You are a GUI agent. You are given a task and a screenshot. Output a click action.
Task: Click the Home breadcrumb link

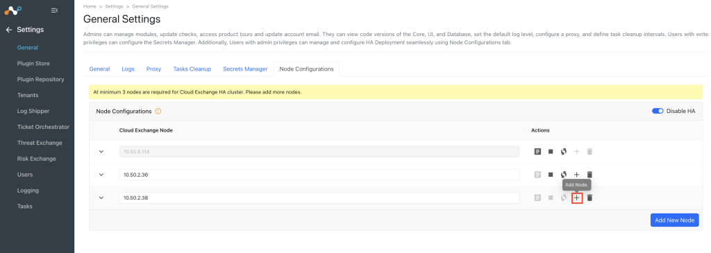tap(90, 6)
